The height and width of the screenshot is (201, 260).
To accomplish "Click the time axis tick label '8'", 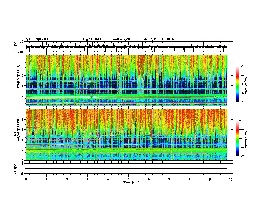I will [x=190, y=179].
